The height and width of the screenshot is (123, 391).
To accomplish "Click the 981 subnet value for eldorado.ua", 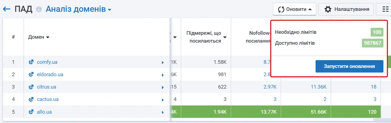I will click(x=222, y=74).
